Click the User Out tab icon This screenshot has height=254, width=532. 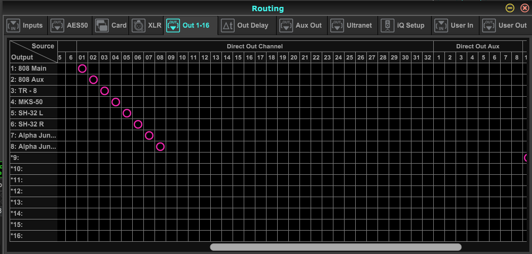(x=489, y=26)
